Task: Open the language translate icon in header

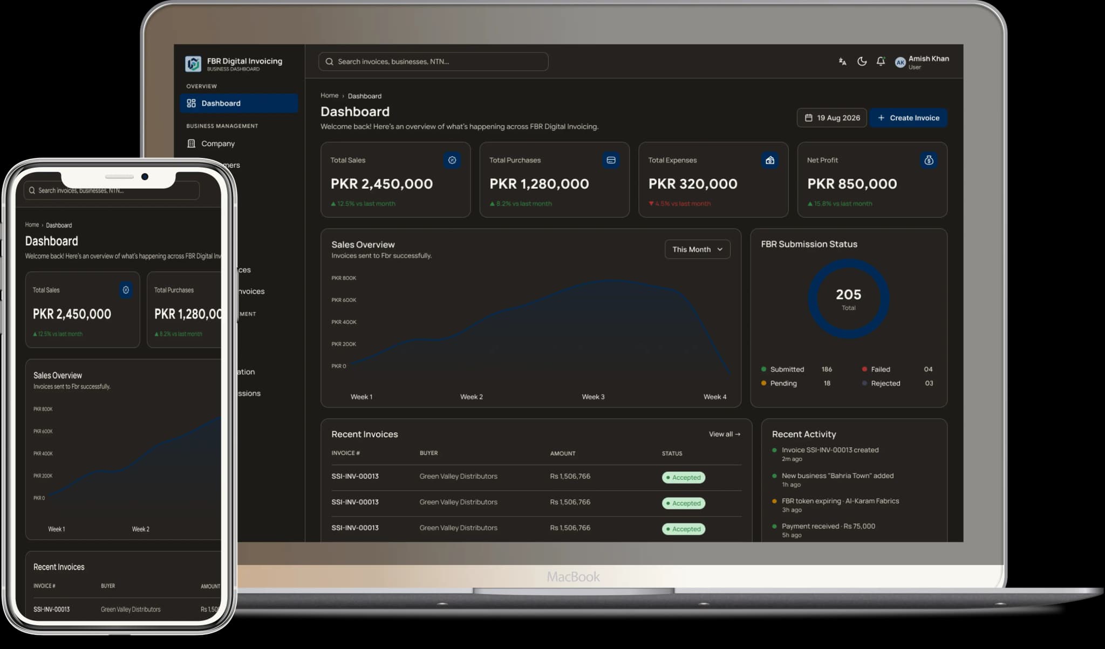Action: click(x=842, y=61)
